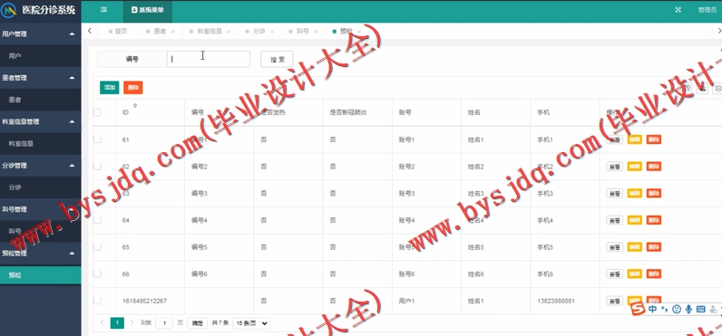
Task: Close the 叫号 tab with its x
Action: (316, 32)
